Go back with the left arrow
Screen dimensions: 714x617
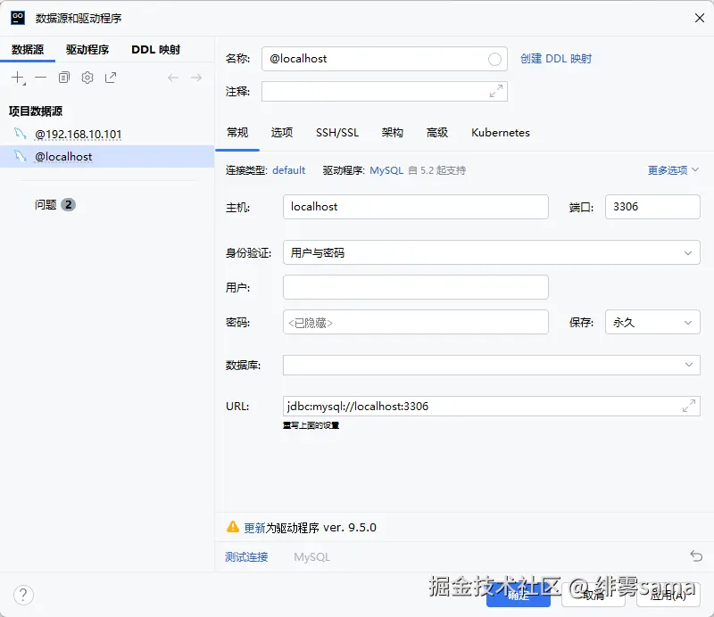173,78
